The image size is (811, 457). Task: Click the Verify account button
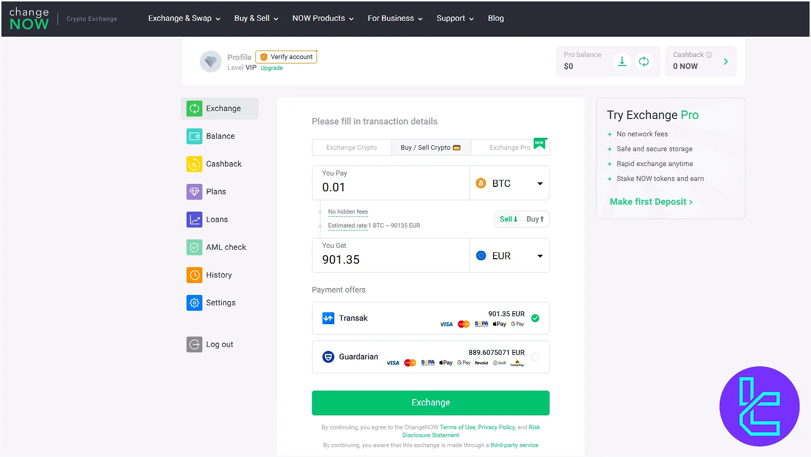pos(286,57)
